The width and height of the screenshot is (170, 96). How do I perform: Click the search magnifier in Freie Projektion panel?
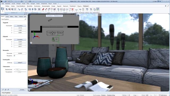[x=25, y=19]
